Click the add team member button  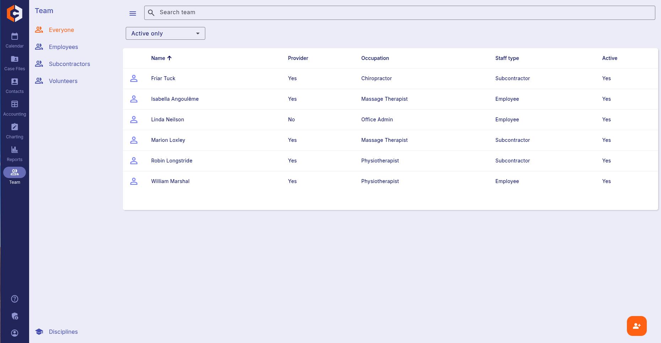[x=636, y=326]
